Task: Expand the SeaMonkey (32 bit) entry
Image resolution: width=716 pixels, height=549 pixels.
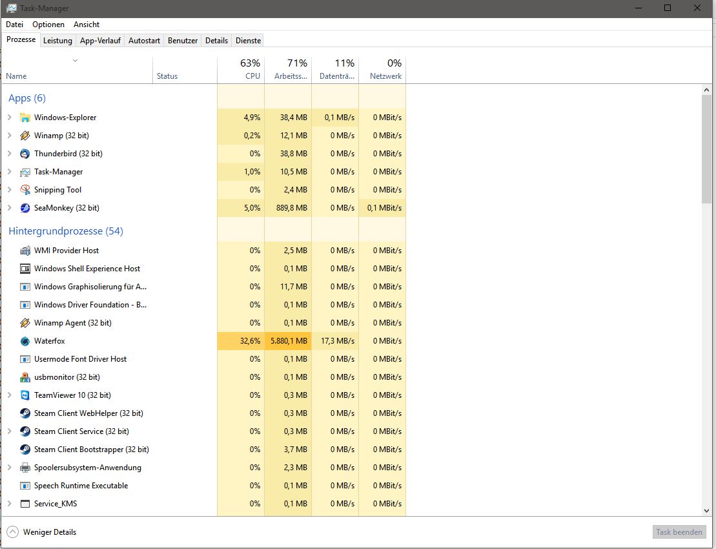Action: (x=9, y=208)
